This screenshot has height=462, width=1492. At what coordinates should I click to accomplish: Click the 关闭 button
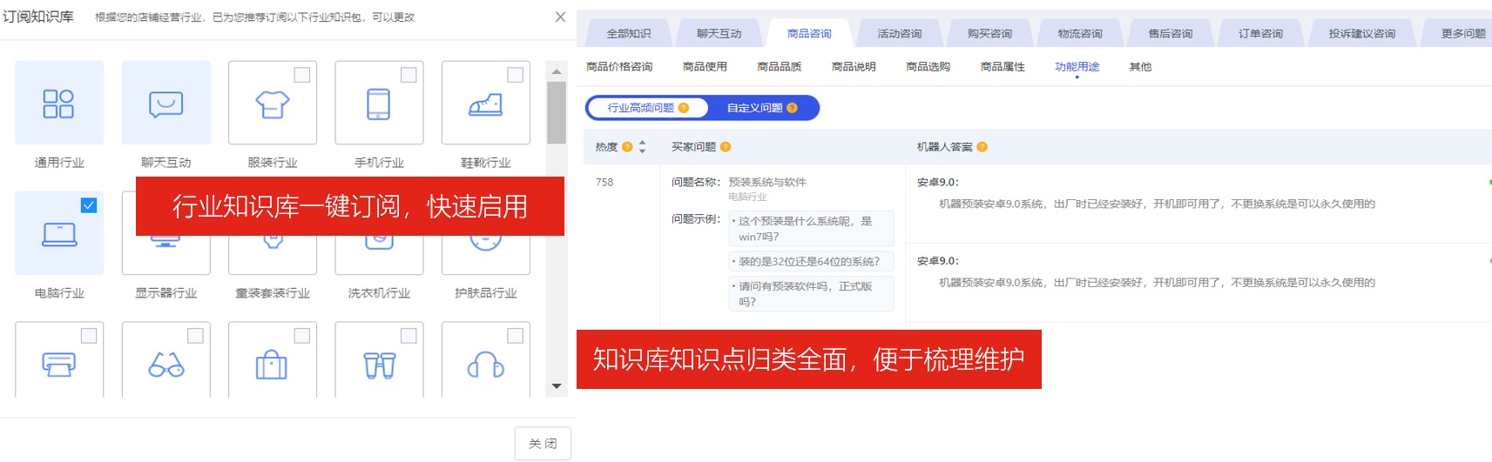(543, 444)
